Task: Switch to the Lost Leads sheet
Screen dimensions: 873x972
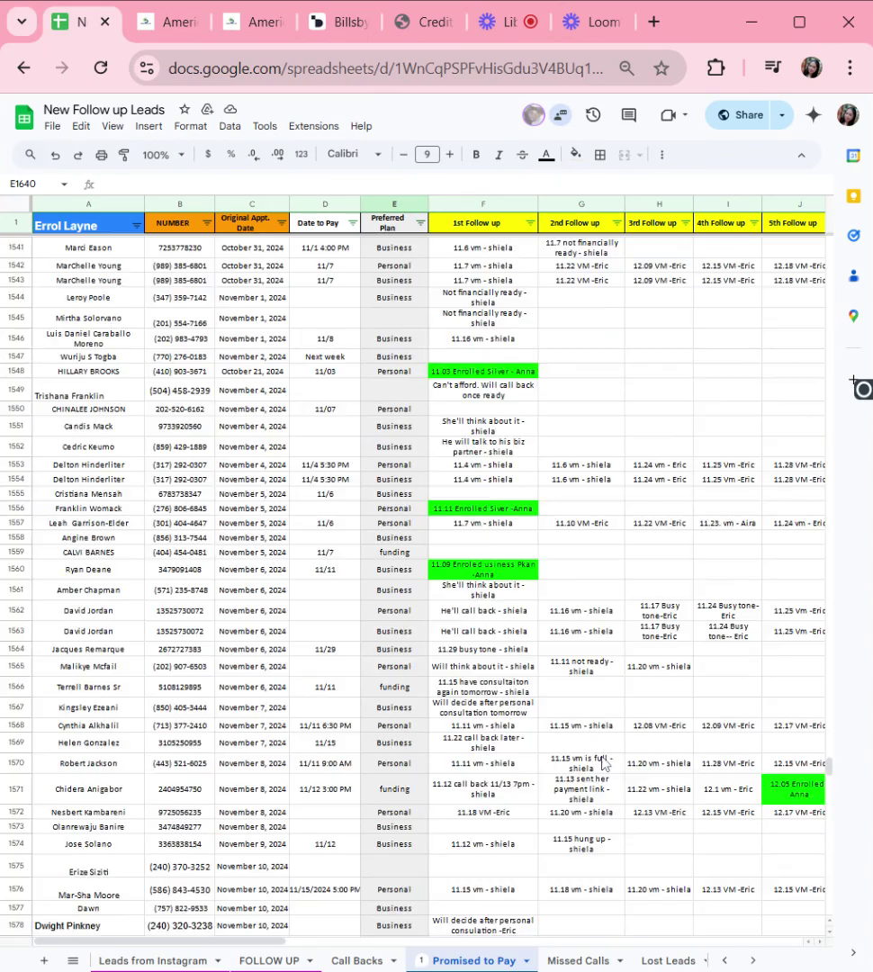Action: click(x=669, y=961)
